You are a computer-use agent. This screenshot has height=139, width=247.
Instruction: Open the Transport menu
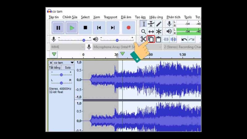[111, 17]
